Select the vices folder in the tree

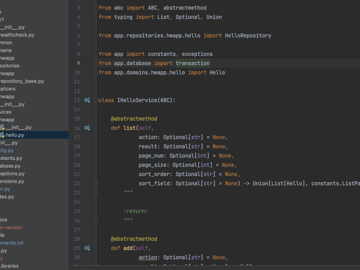point(5,112)
